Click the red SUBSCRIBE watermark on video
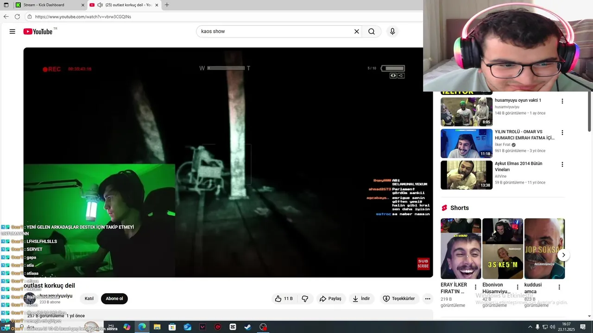The height and width of the screenshot is (333, 593). click(423, 264)
